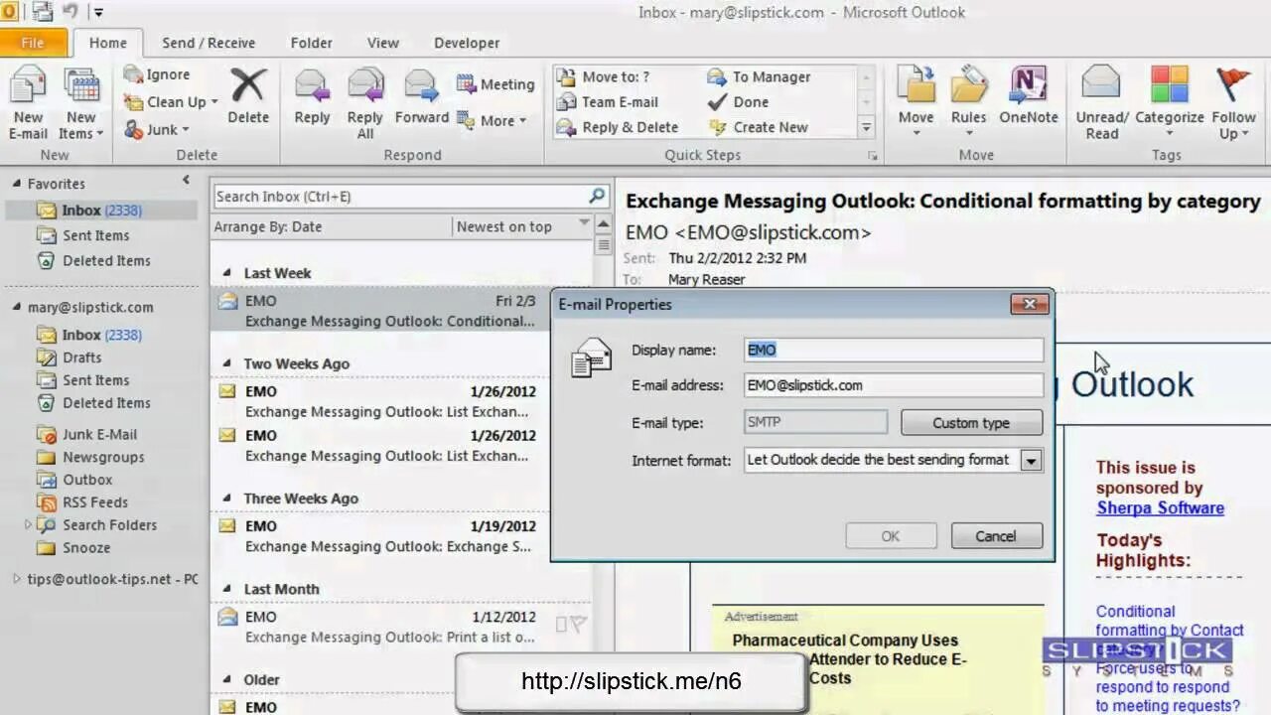
Task: Click the Undo icon in title bar
Action: point(70,12)
